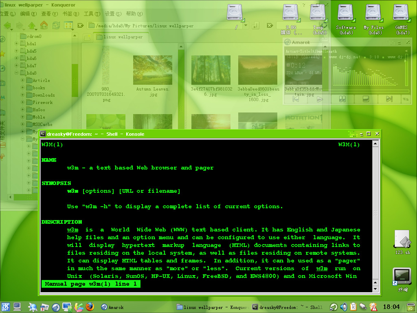The height and width of the screenshot is (313, 417).
Task: Open the 书签(B) menu in Konqueror
Action: click(x=71, y=14)
